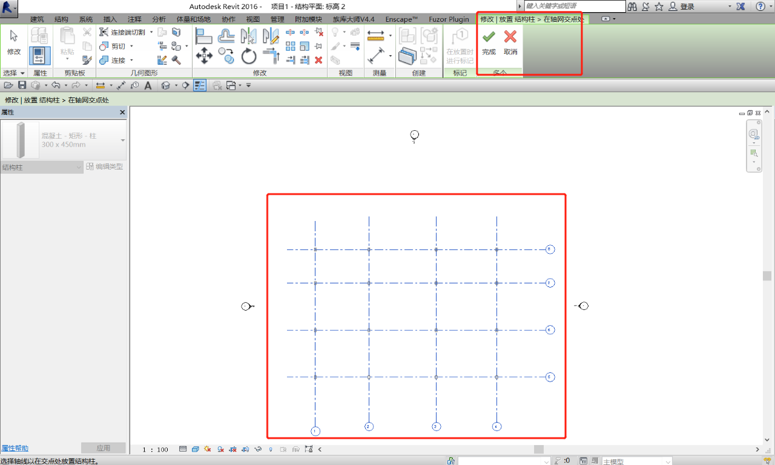Close the 属性 palette
The width and height of the screenshot is (775, 465).
click(x=122, y=113)
